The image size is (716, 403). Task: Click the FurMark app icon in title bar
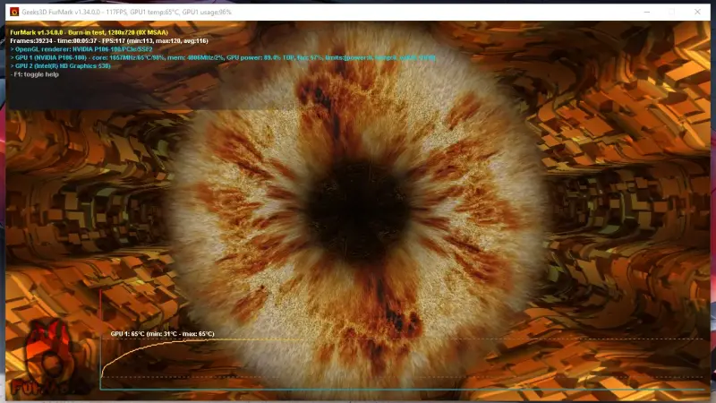(x=14, y=12)
